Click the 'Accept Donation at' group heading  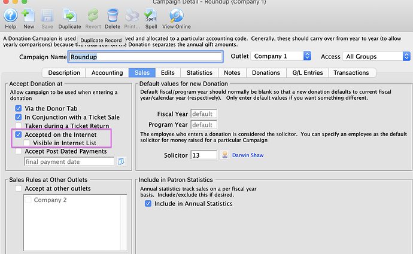[x=36, y=84]
